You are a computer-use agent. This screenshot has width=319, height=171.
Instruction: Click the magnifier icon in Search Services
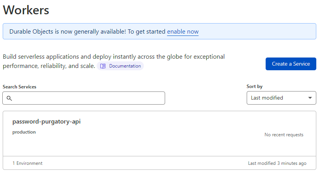[9, 98]
